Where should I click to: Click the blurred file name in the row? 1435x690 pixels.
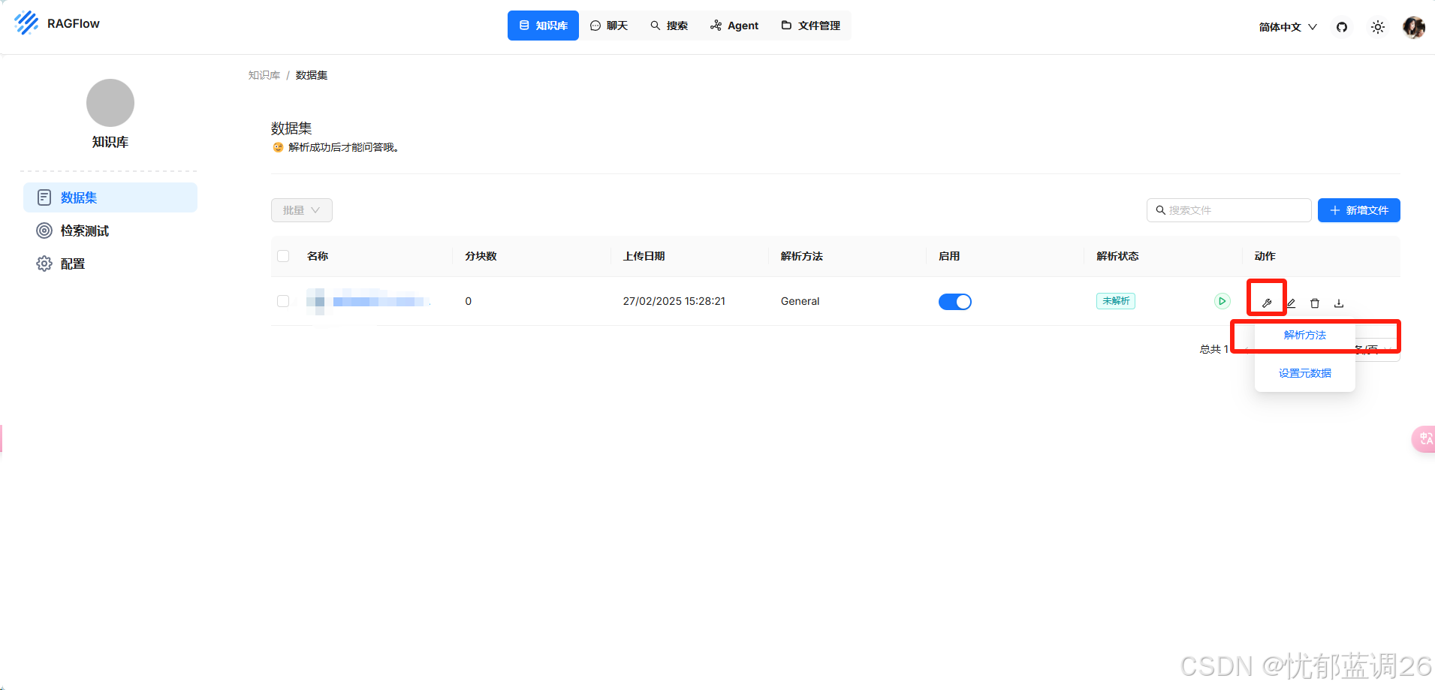(368, 301)
